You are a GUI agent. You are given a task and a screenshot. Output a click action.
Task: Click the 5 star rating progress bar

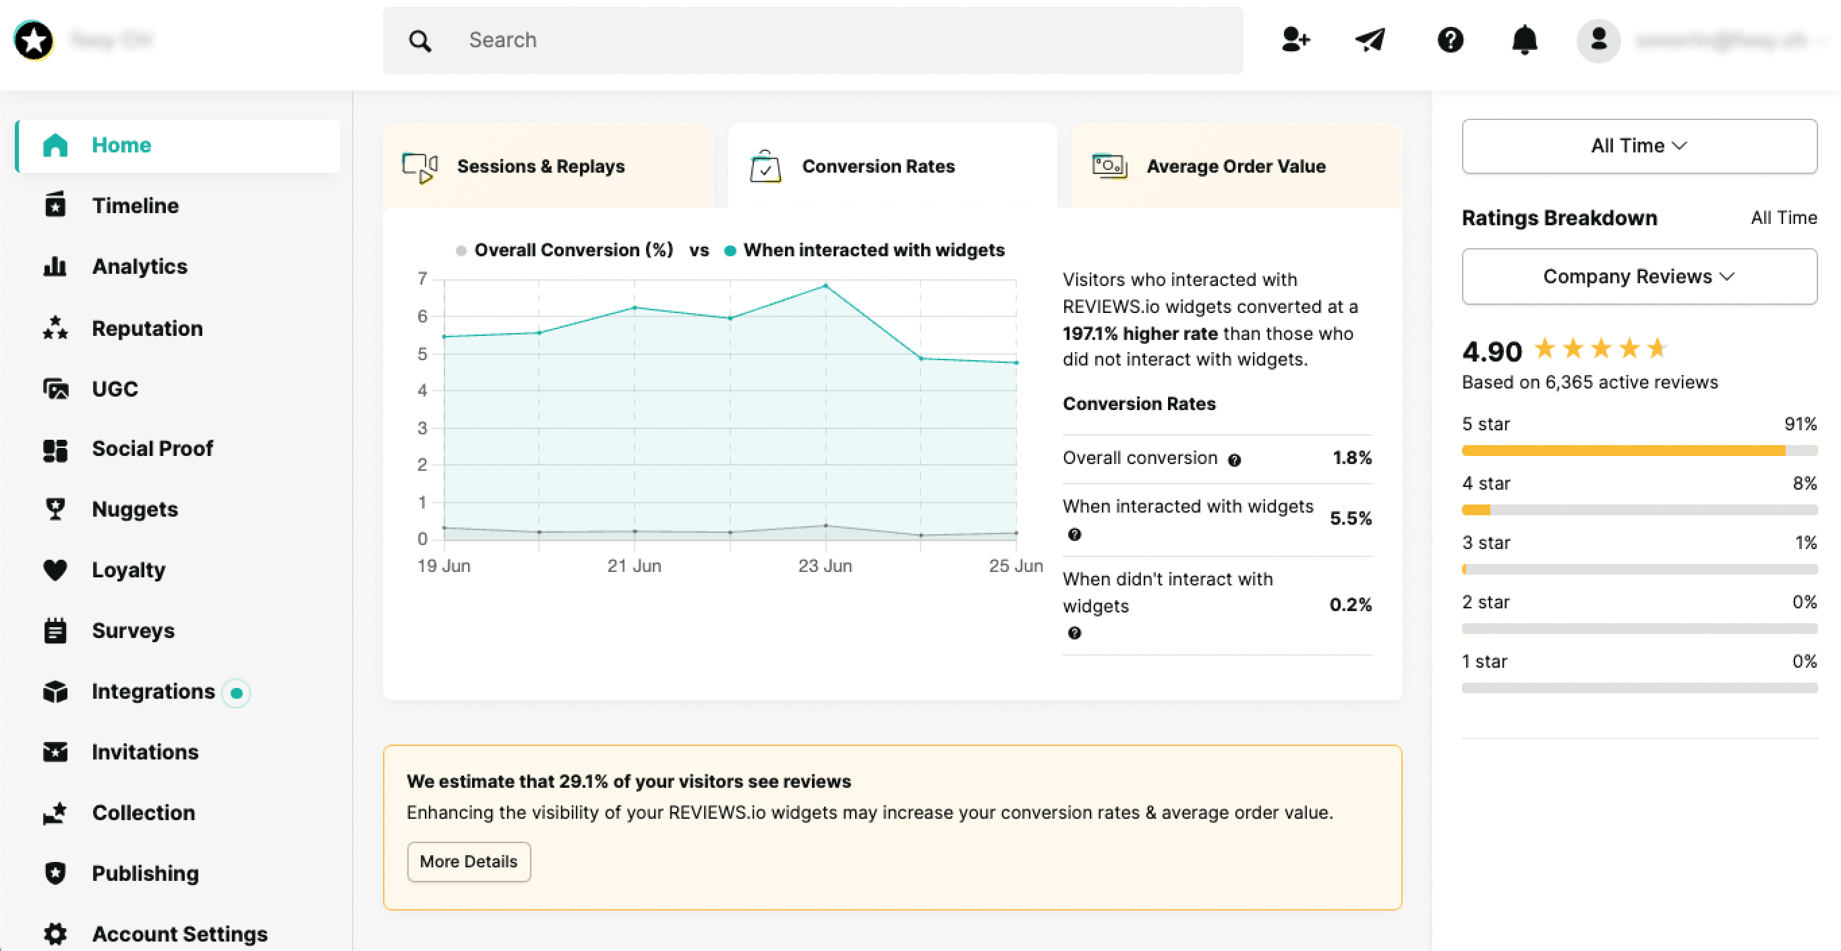[x=1639, y=451]
